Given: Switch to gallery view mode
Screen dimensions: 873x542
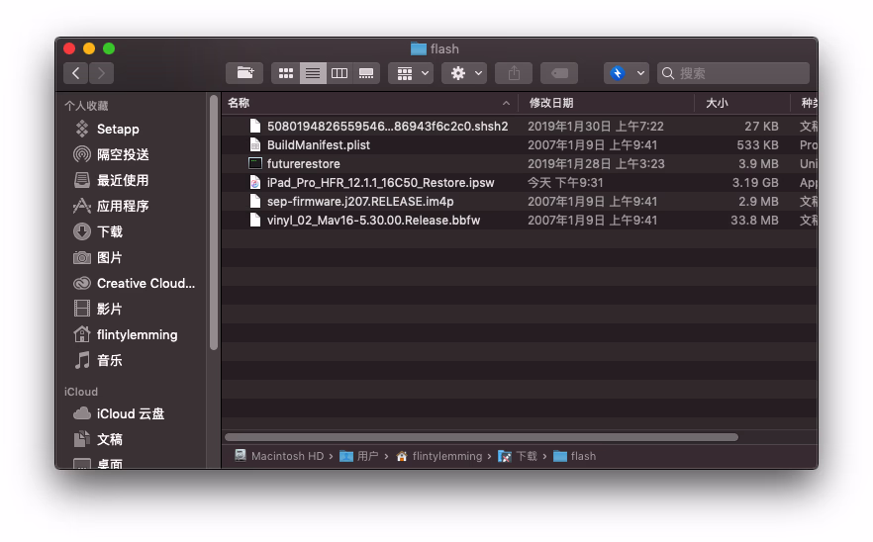Looking at the screenshot, I should (366, 73).
